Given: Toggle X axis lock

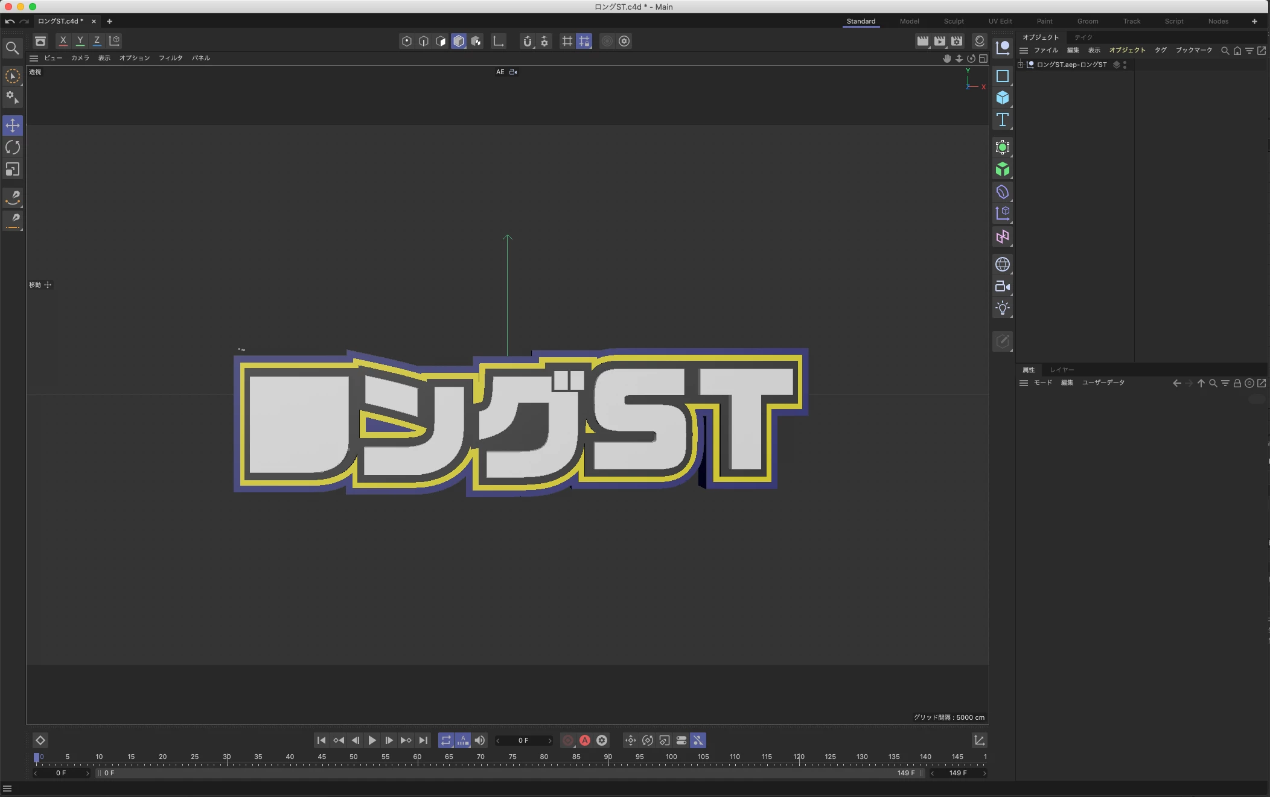Looking at the screenshot, I should point(63,41).
